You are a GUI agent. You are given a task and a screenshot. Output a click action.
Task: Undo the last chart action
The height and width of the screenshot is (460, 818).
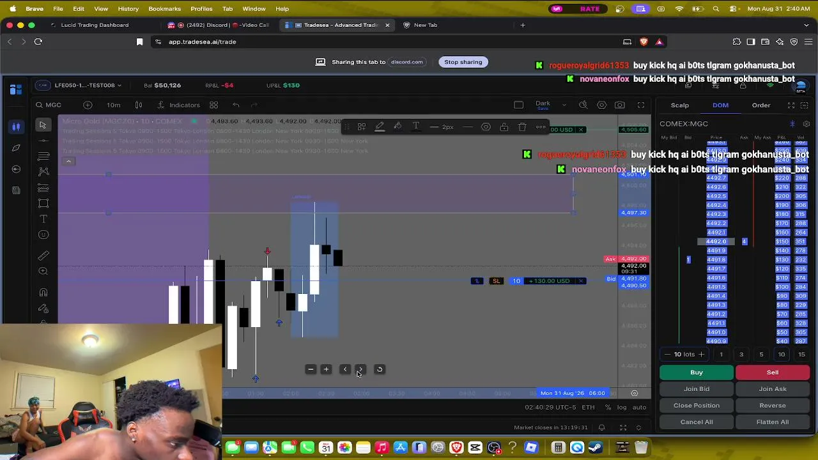pyautogui.click(x=236, y=105)
